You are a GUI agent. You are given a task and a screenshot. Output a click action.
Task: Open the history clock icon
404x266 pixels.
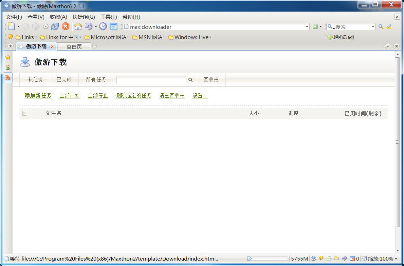pyautogui.click(x=103, y=26)
